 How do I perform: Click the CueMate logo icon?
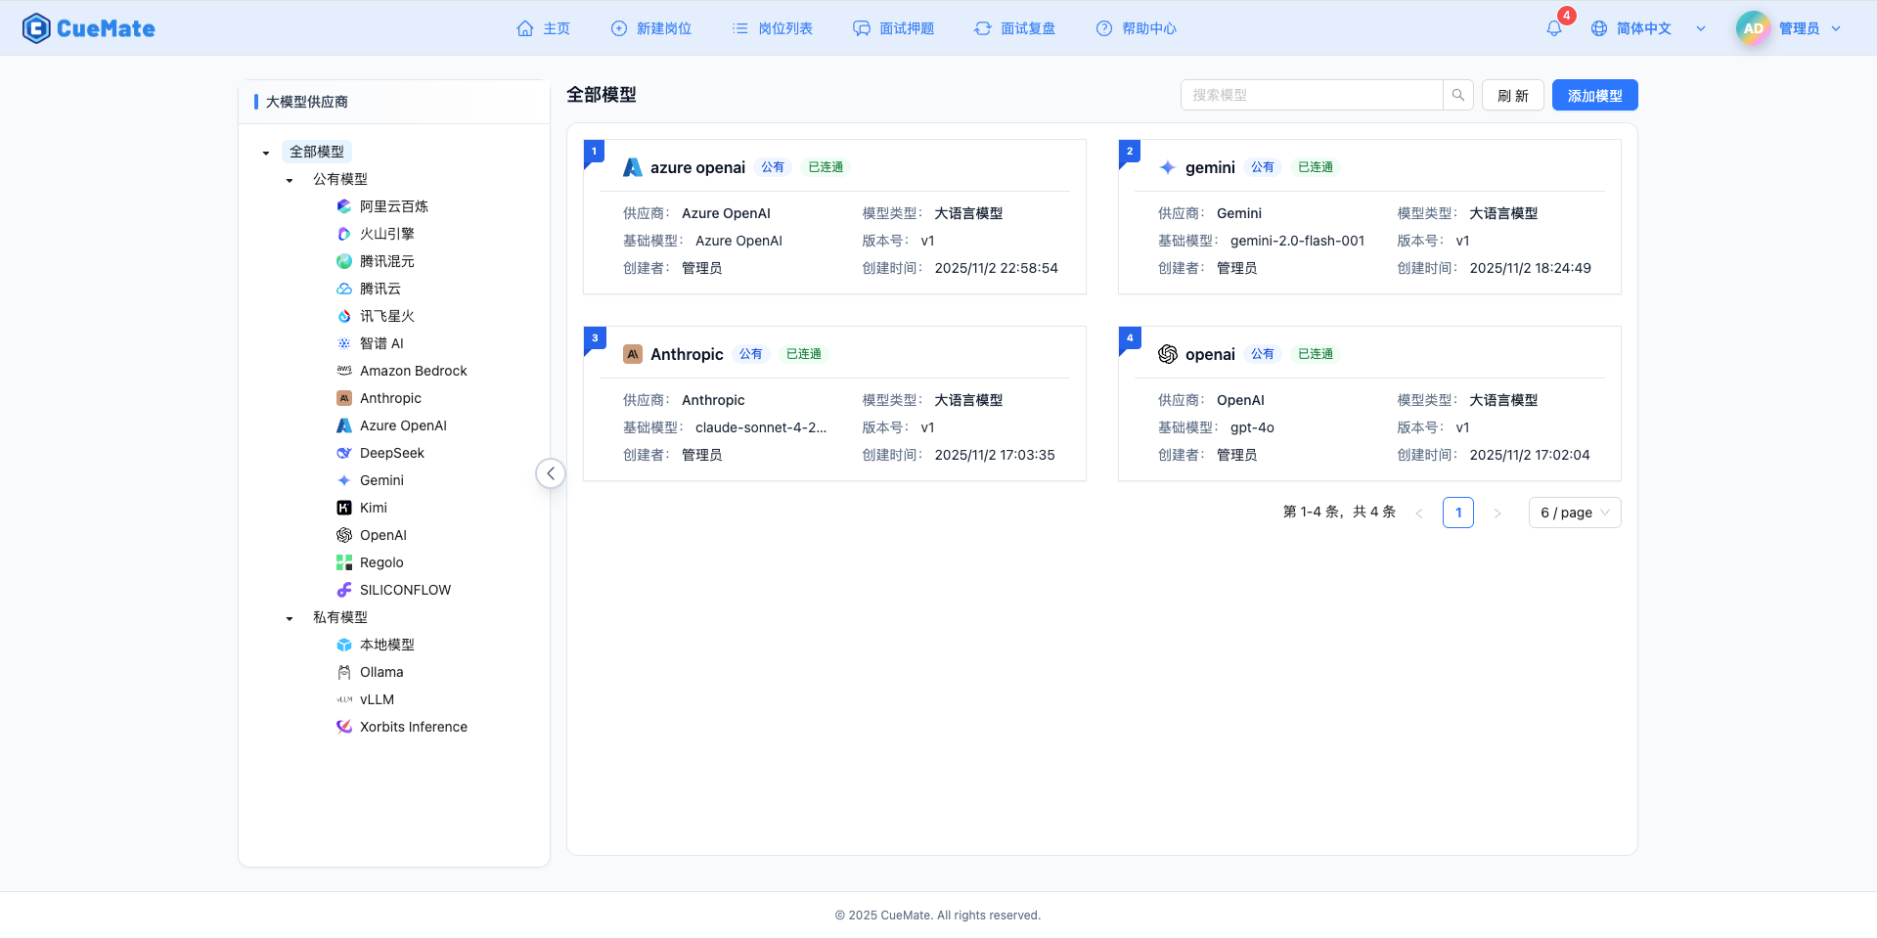[35, 27]
